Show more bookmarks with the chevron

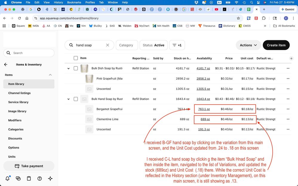pyautogui.click(x=265, y=26)
